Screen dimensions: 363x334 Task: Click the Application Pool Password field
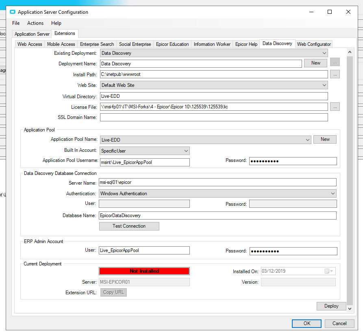click(293, 161)
